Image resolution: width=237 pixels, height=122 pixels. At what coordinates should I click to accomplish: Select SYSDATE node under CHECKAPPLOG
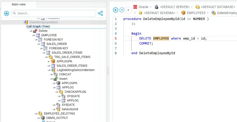pyautogui.click(x=73, y=96)
